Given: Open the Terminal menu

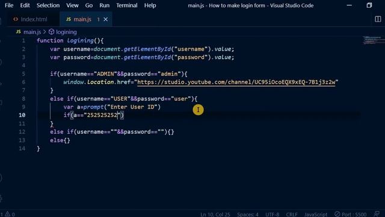Looking at the screenshot, I should pyautogui.click(x=127, y=5).
